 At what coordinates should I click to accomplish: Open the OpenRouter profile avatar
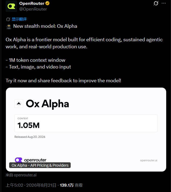[11, 6]
